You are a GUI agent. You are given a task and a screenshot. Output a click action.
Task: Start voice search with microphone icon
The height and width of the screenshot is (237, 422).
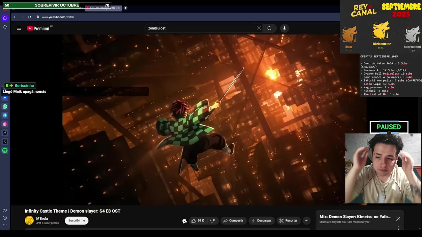pos(285,28)
